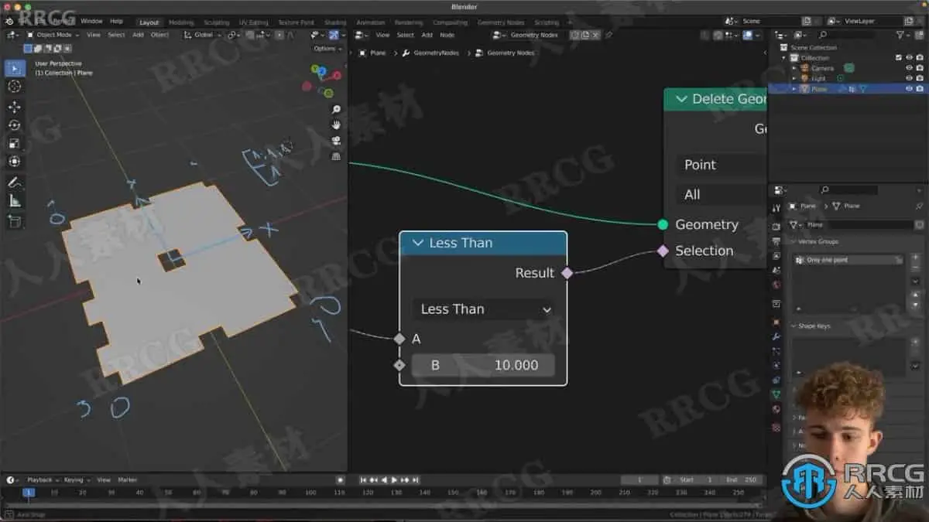
Task: Click the pan hand viewport gizmo
Action: (336, 125)
